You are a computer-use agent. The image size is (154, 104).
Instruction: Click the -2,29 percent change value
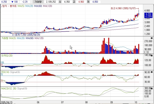pyautogui.click(x=25, y=2)
